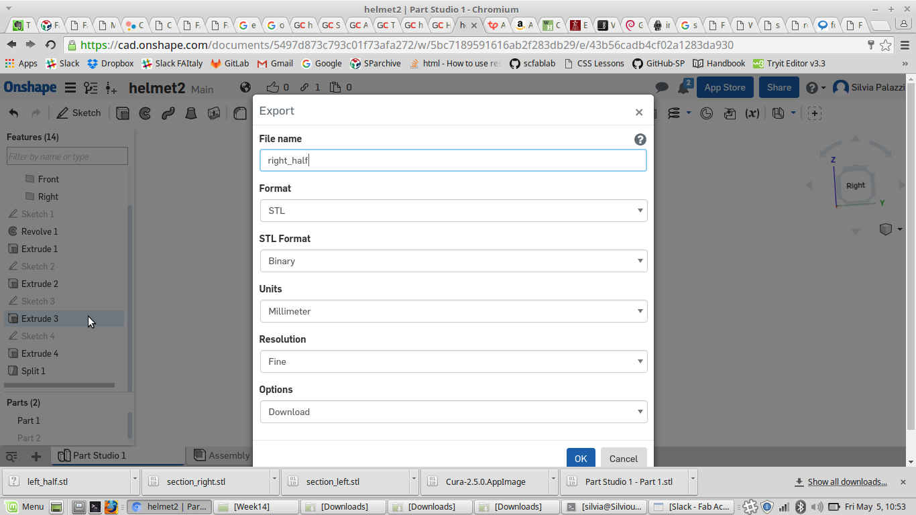Select the Fillet tool icon

pyautogui.click(x=240, y=113)
